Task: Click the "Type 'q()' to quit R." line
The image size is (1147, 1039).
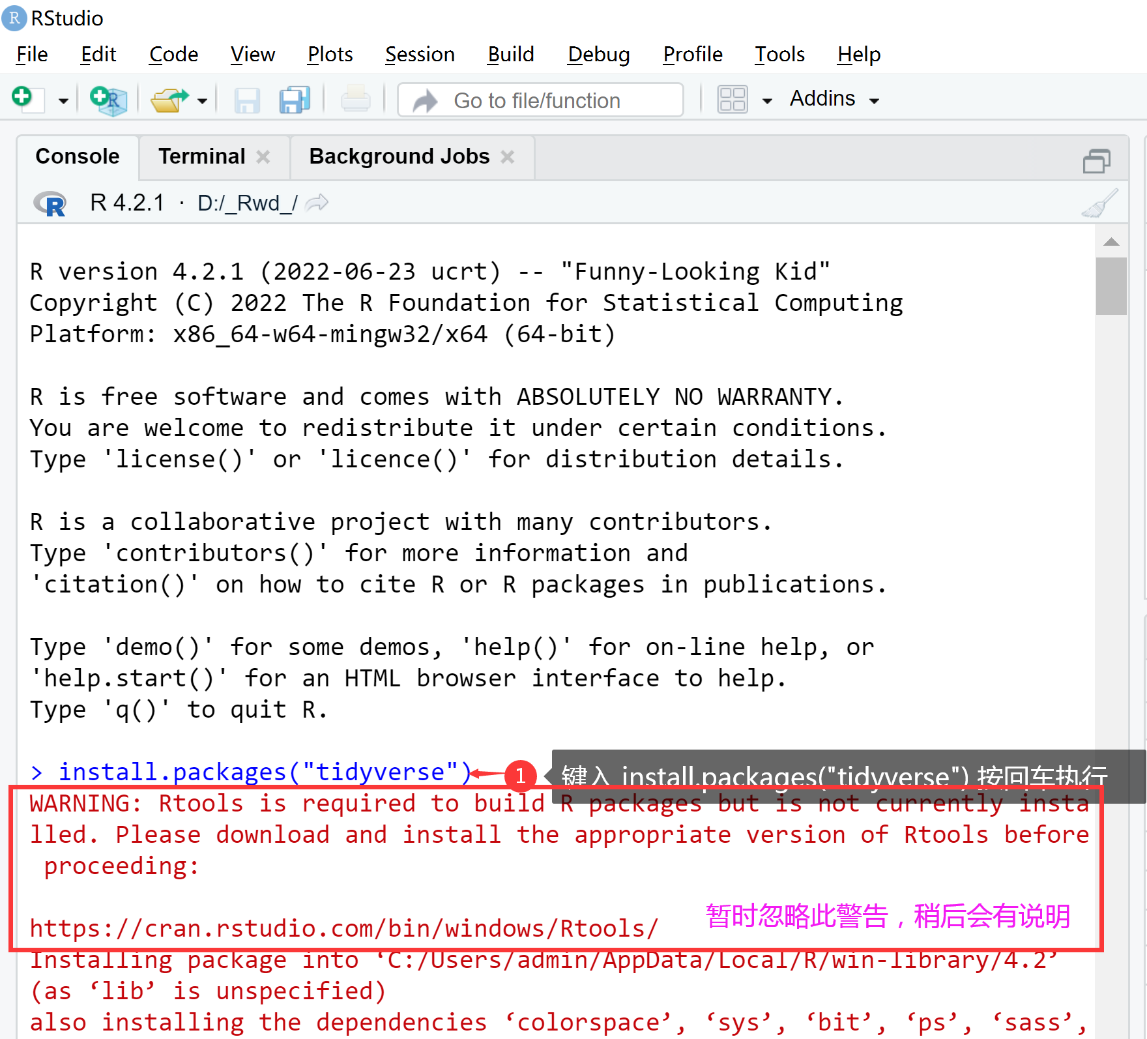Action: tap(179, 709)
